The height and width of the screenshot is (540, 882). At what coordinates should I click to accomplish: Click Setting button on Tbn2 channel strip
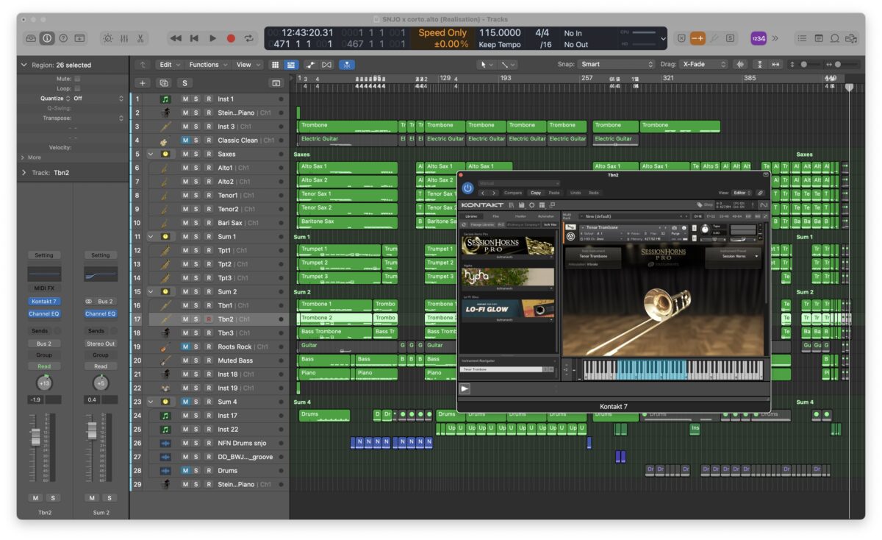click(x=44, y=255)
